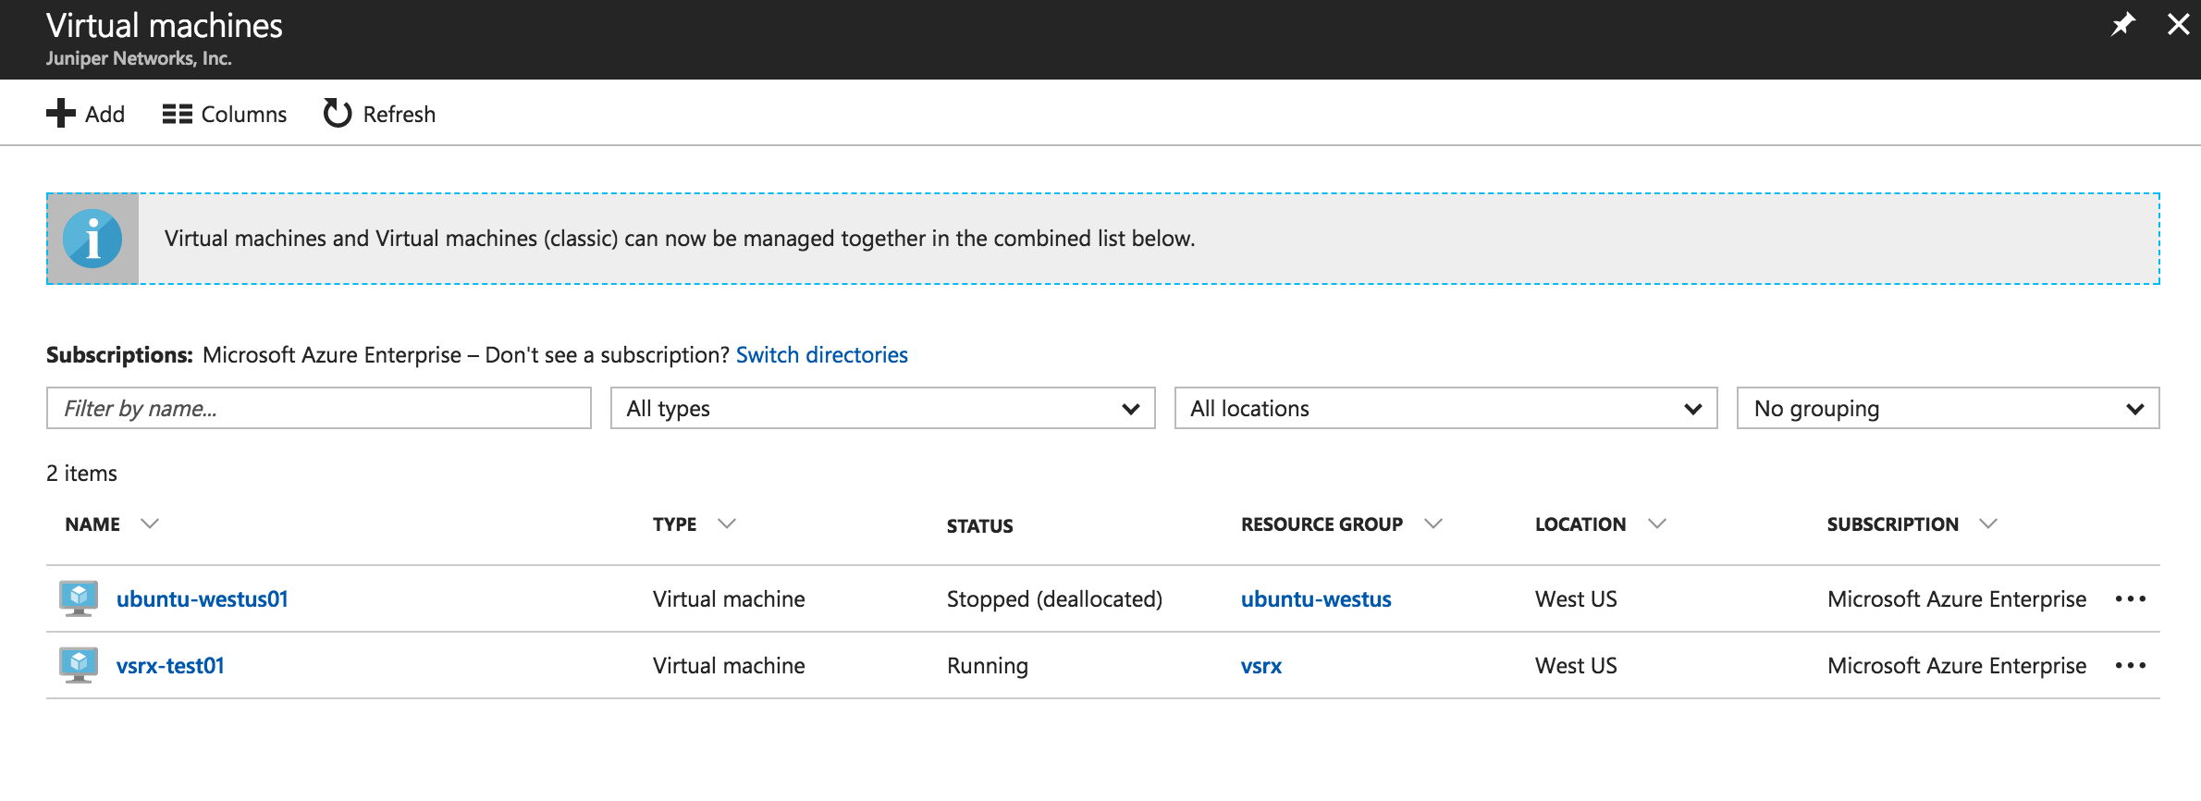Screen dimensions: 2201x801
Task: Refresh the virtual machines list
Action: pos(379,114)
